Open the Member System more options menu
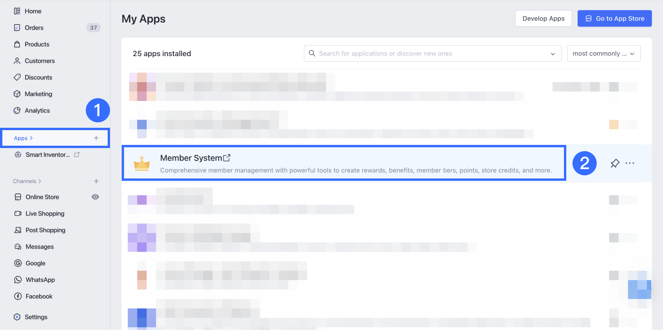 (630, 163)
